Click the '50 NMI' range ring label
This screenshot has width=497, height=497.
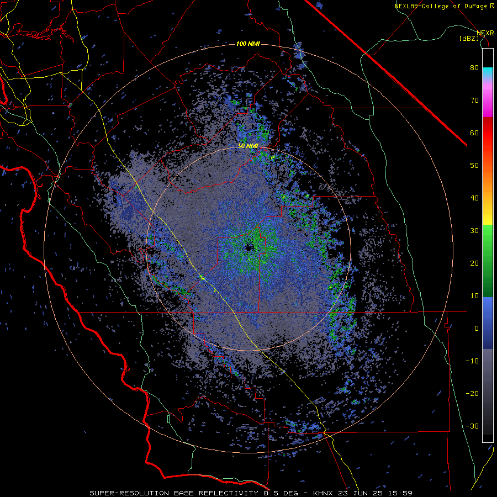click(x=248, y=146)
